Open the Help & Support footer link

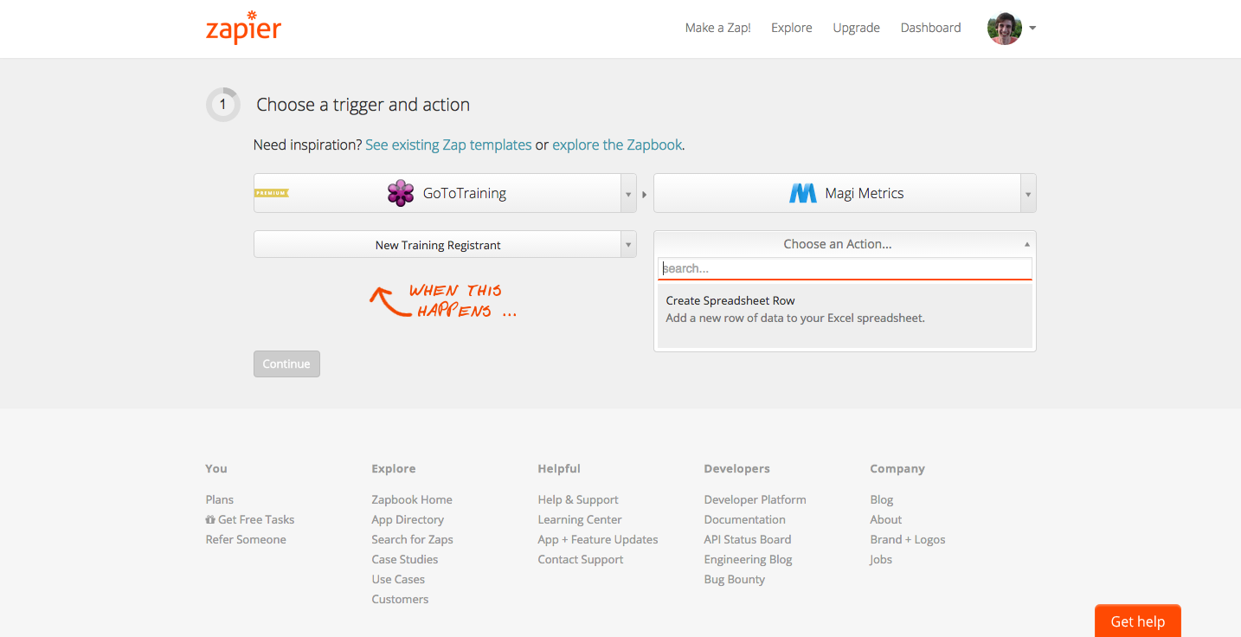click(x=578, y=499)
